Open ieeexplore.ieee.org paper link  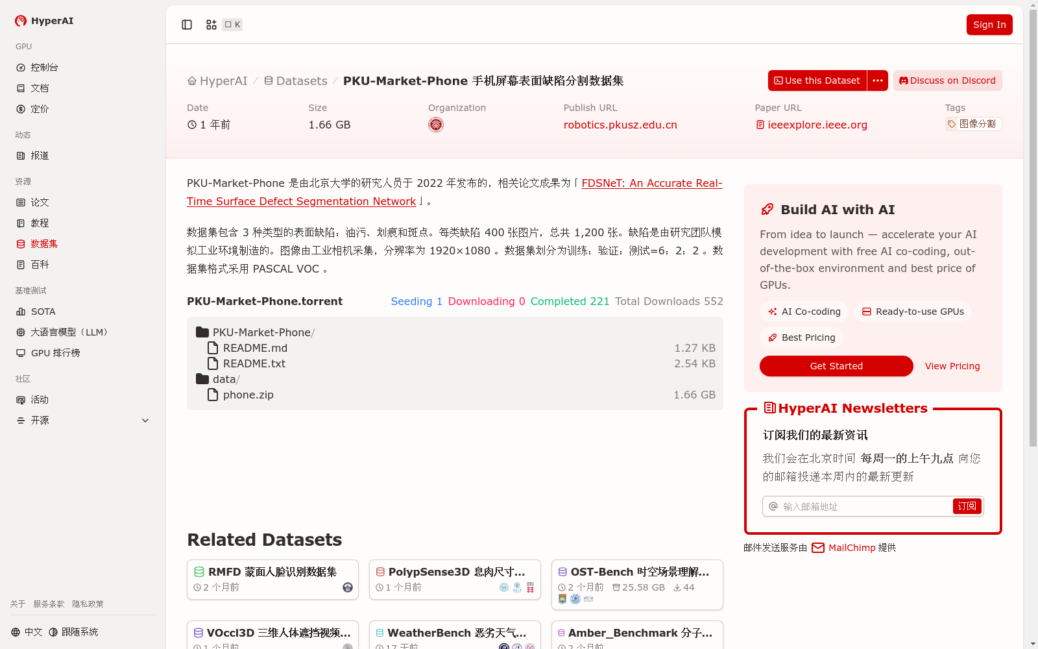coord(812,125)
